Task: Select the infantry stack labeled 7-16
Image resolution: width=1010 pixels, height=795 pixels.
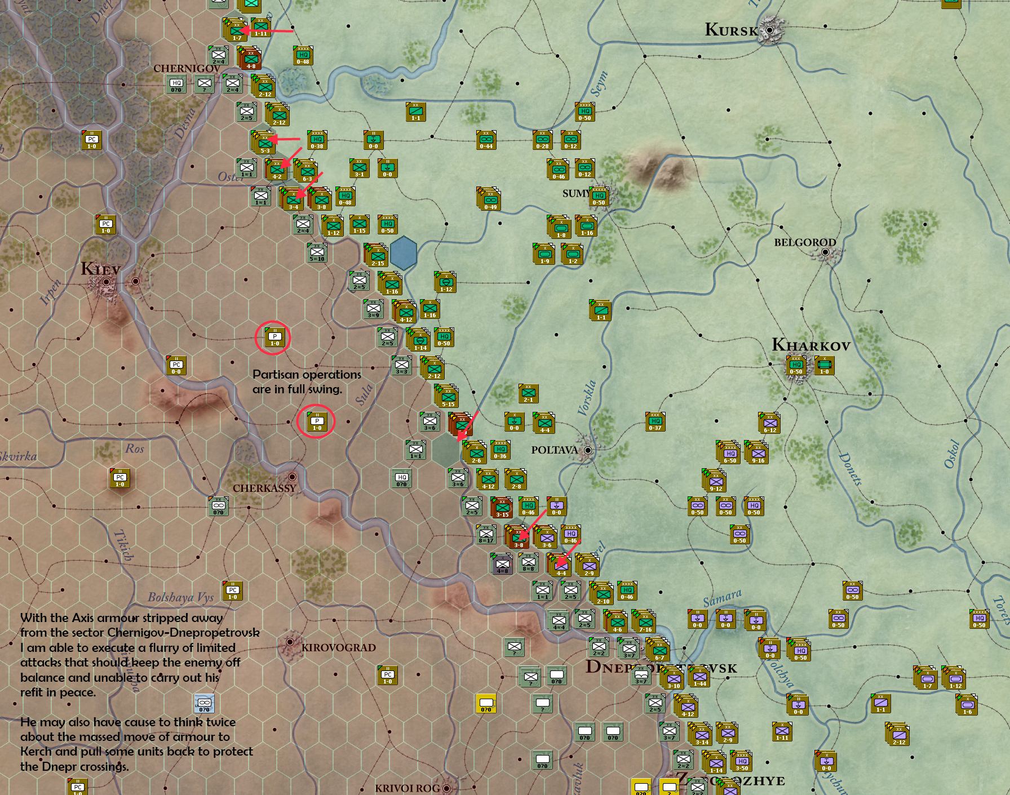Action: [x=643, y=621]
